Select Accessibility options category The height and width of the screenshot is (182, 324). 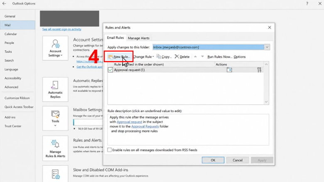pos(17,78)
